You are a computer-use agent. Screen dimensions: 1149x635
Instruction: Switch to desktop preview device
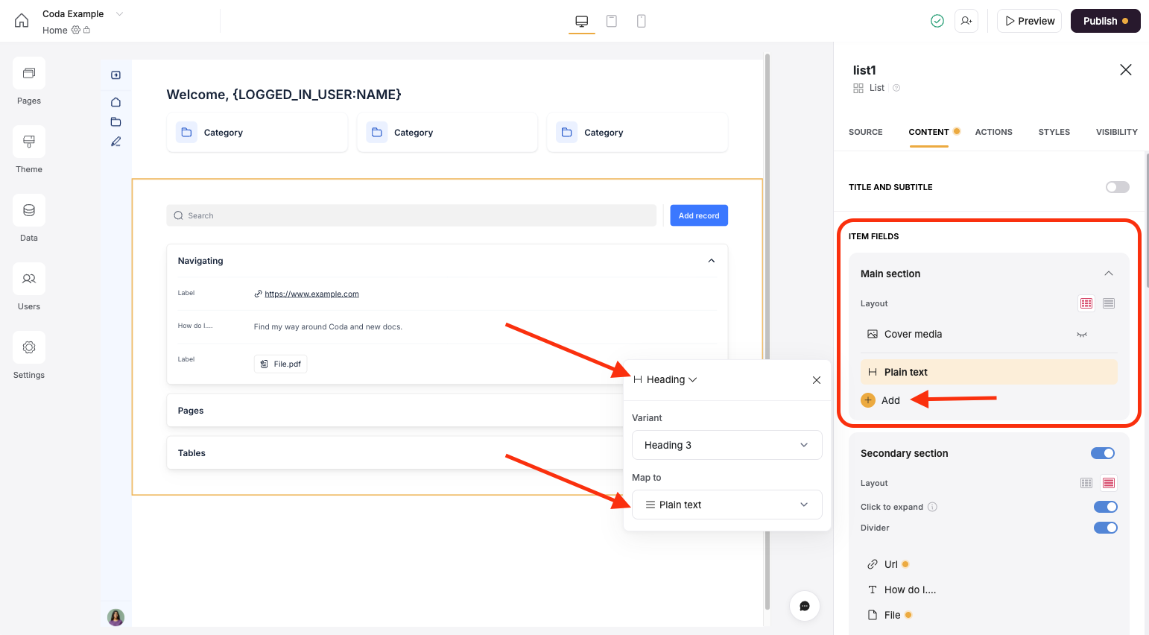[x=582, y=21]
